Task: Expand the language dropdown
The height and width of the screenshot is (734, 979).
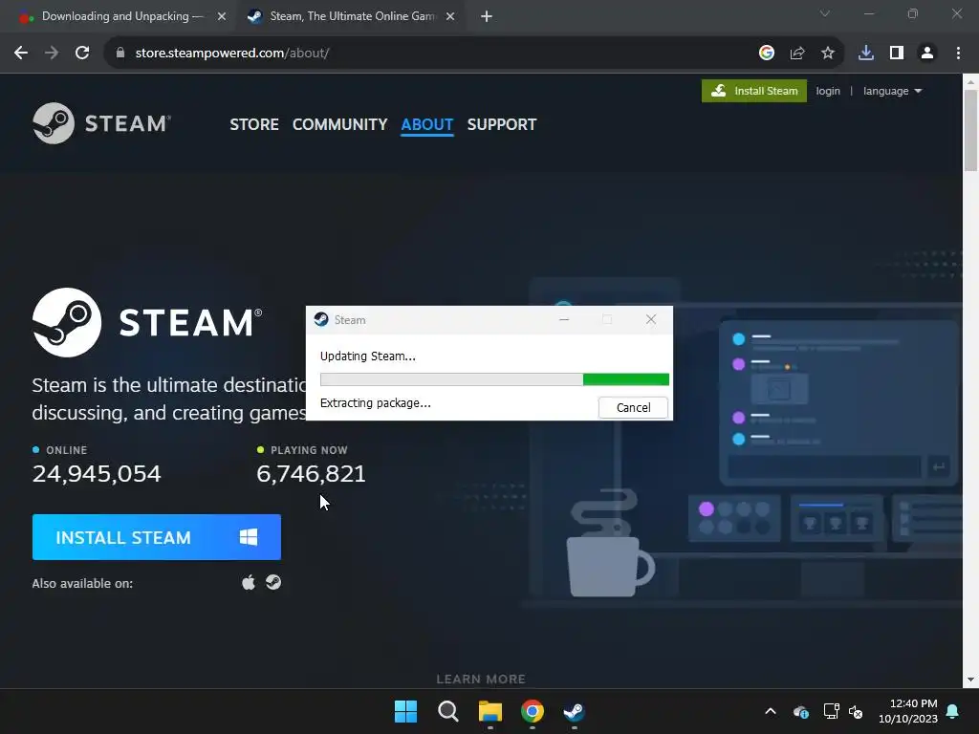Action: (x=892, y=91)
